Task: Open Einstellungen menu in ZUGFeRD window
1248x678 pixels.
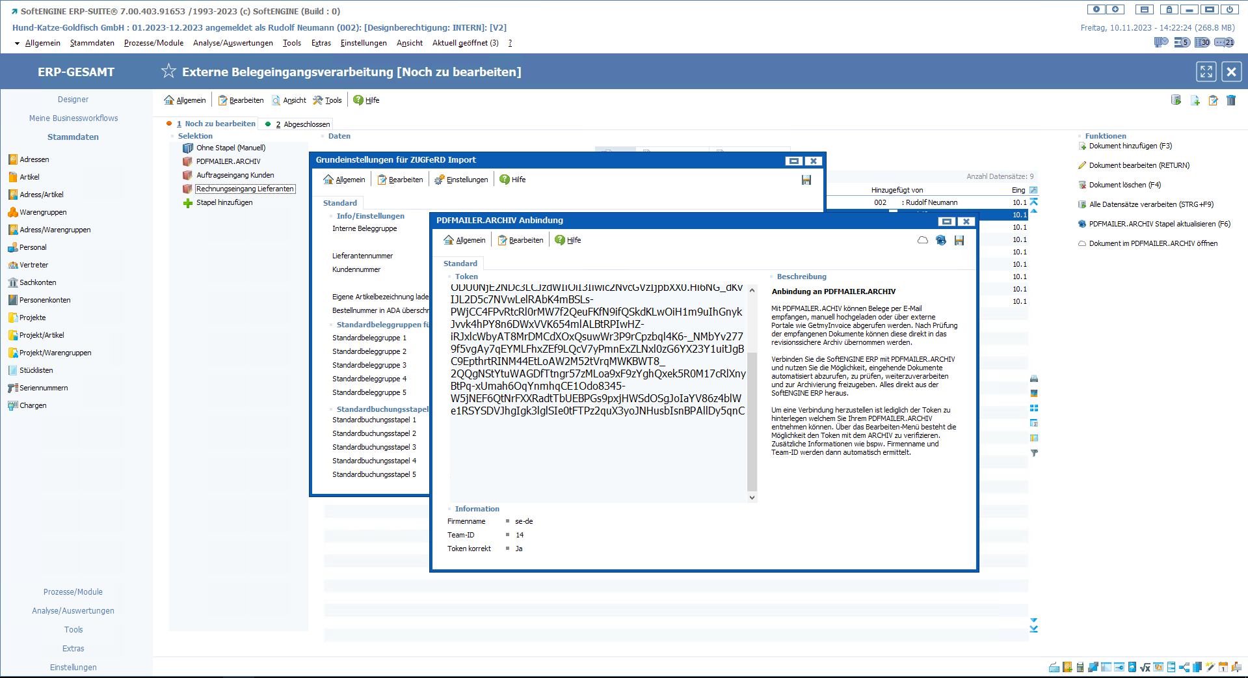Action: coord(461,180)
